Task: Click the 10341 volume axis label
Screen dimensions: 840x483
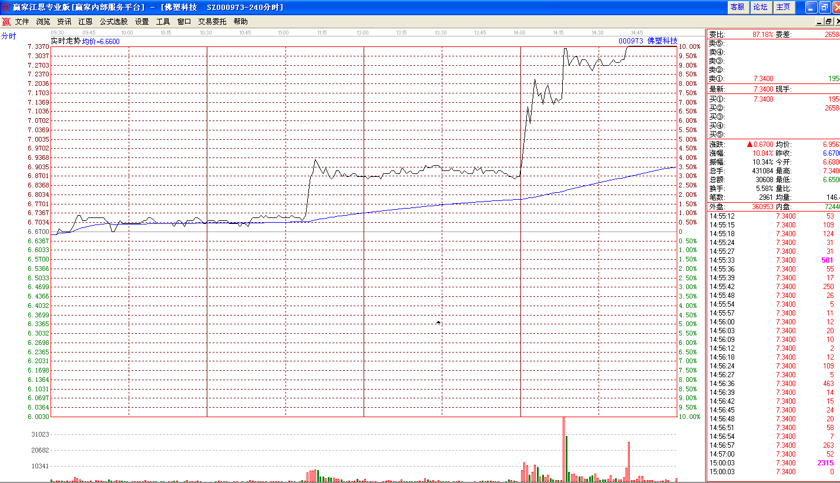Action: click(x=39, y=466)
